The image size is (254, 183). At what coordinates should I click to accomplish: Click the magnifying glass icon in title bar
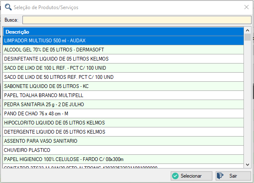coord(8,7)
